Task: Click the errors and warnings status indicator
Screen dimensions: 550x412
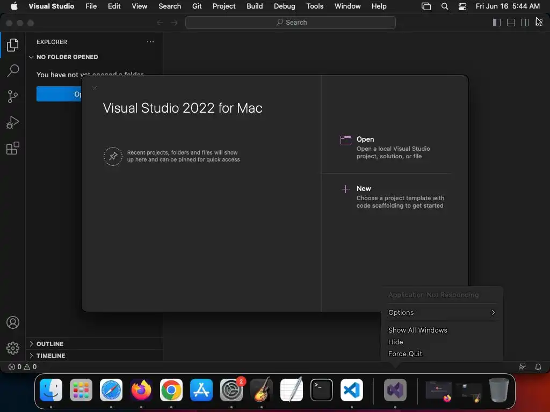Action: pyautogui.click(x=23, y=367)
